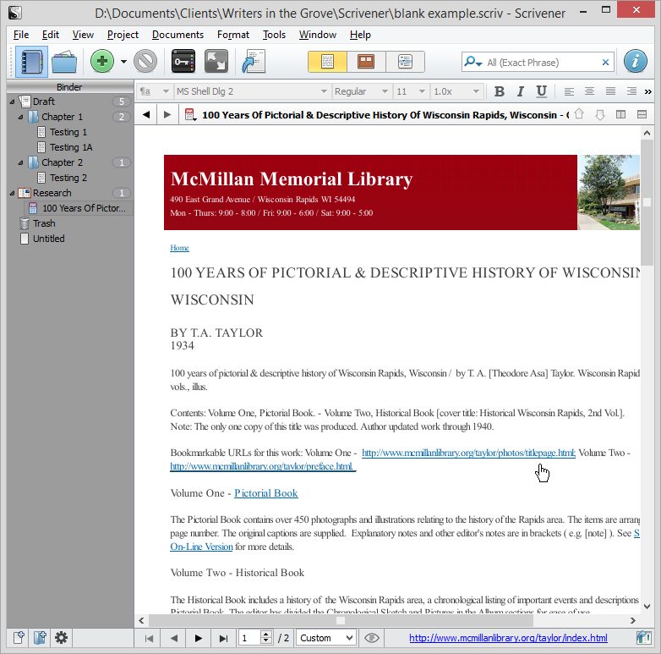This screenshot has width=661, height=654.
Task: Switch to Document view mode
Action: (328, 62)
